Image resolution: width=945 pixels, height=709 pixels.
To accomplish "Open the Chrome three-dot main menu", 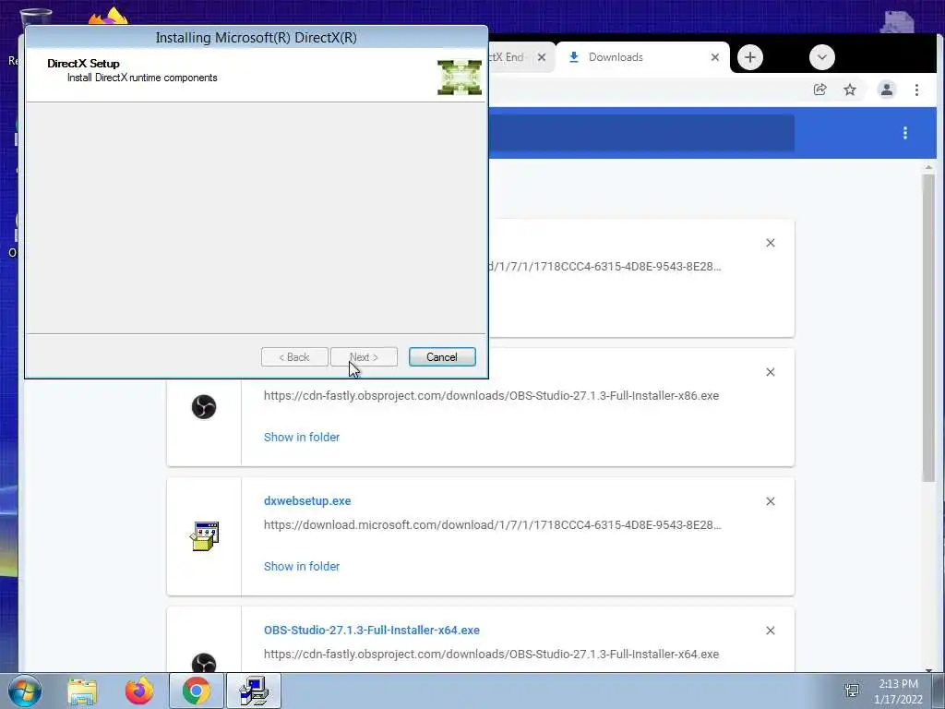I will pos(916,90).
